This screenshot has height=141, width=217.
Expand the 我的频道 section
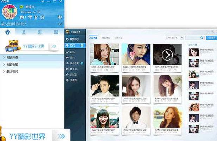click(x=4, y=57)
